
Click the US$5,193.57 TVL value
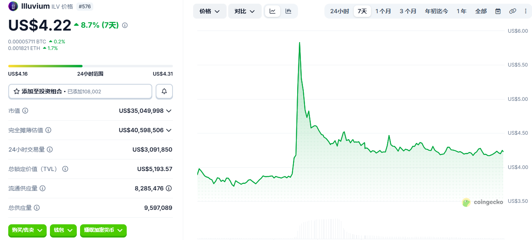(x=155, y=169)
